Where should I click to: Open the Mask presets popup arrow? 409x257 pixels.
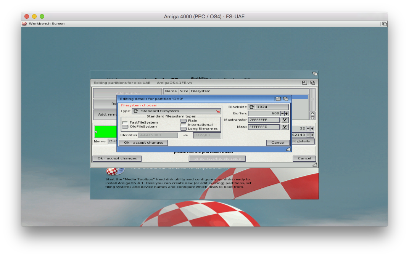(285, 127)
